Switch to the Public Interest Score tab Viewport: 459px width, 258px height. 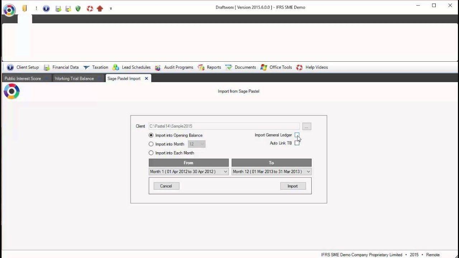point(23,78)
